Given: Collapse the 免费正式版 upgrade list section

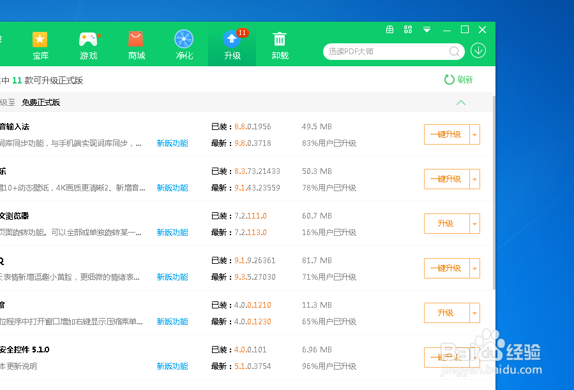Looking at the screenshot, I should (x=461, y=103).
